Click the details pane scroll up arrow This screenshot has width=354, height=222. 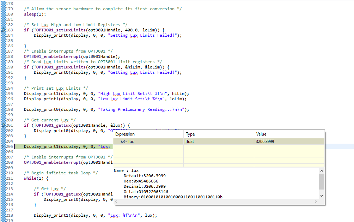pyautogui.click(x=322, y=171)
